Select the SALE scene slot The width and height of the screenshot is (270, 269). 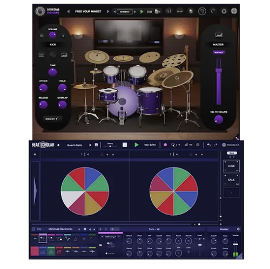point(231,180)
